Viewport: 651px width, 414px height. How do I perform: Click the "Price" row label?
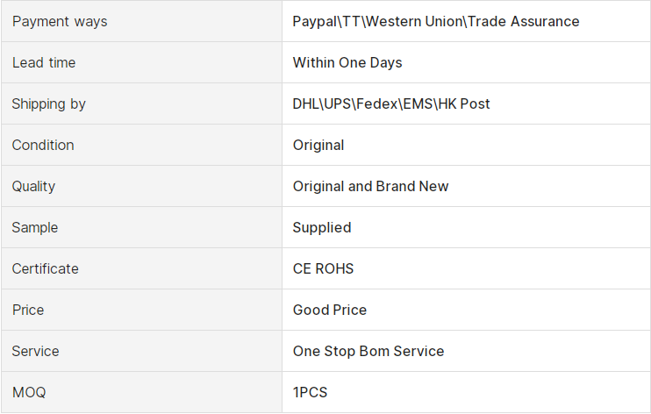coord(28,310)
